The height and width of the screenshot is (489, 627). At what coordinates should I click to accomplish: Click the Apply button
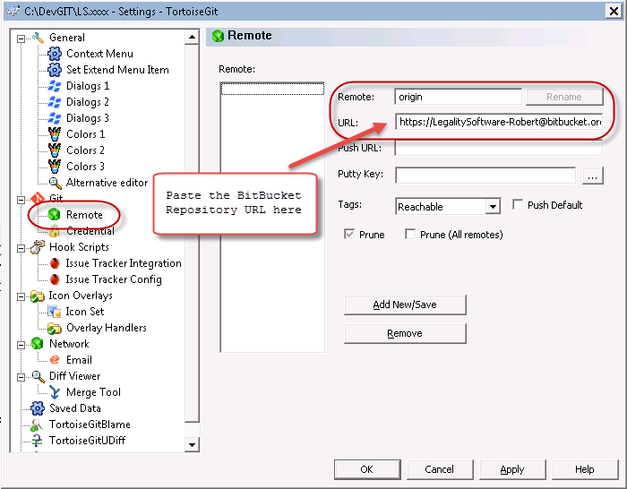coord(512,469)
